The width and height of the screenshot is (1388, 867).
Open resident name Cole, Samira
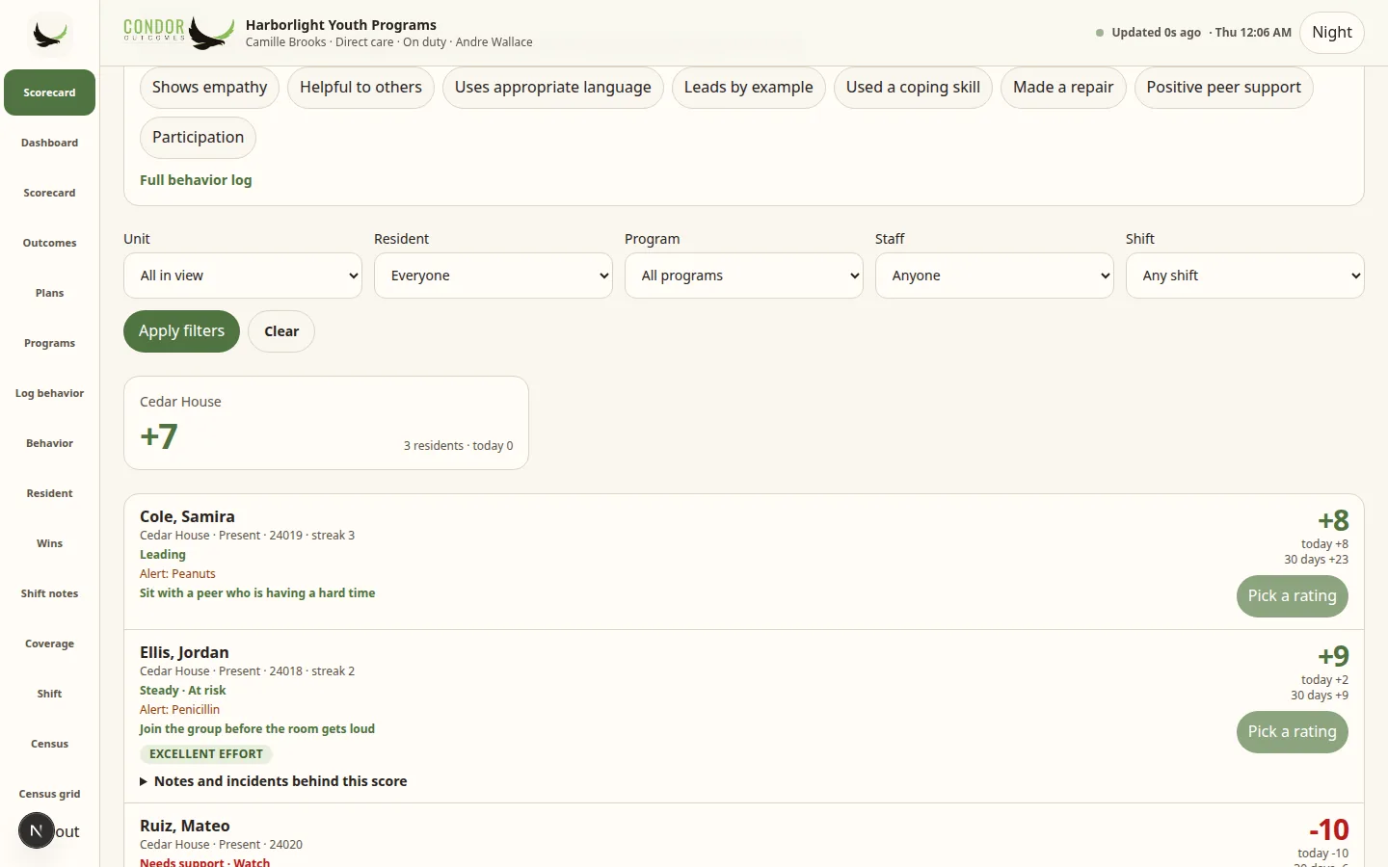[x=187, y=517]
